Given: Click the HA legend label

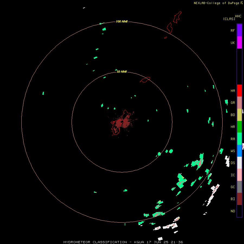Looking at the screenshot, I should click(x=233, y=91).
